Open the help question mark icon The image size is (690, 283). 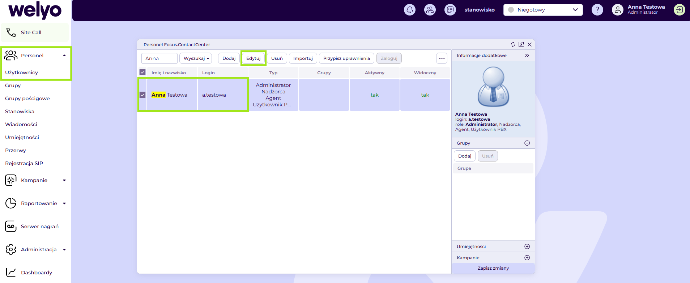[x=597, y=10]
